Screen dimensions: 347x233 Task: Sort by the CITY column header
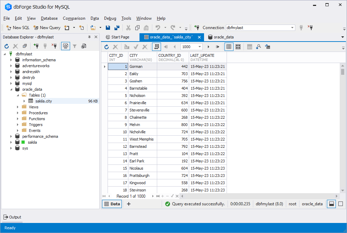[143, 57]
